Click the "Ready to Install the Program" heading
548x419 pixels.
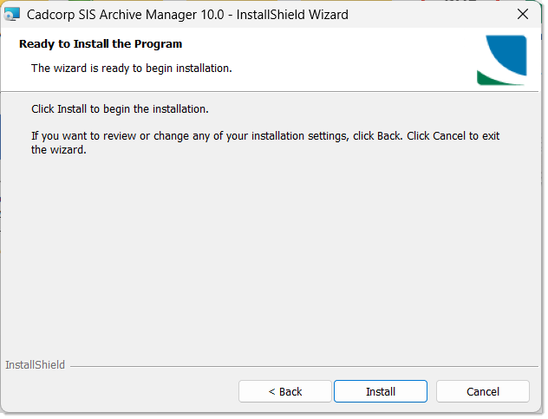point(101,43)
